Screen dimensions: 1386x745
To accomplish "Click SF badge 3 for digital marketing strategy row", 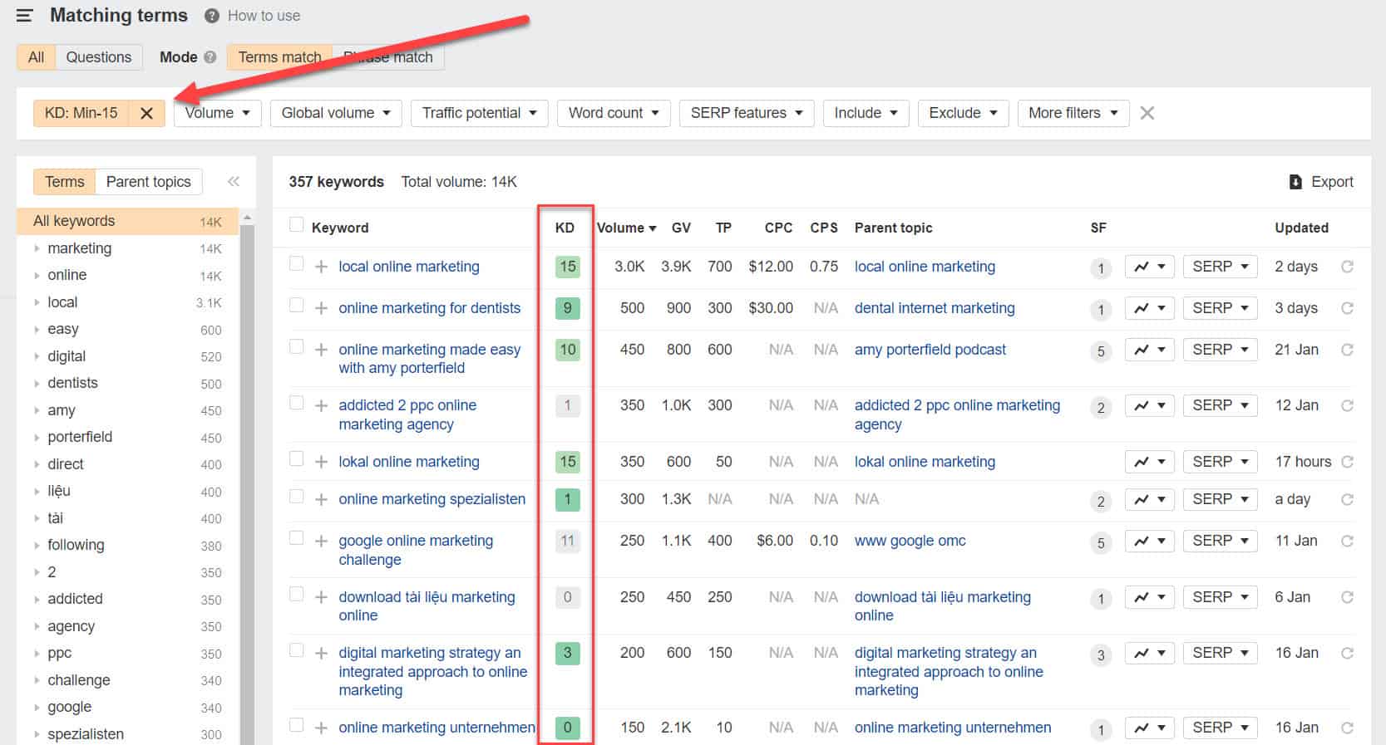I will click(1101, 654).
